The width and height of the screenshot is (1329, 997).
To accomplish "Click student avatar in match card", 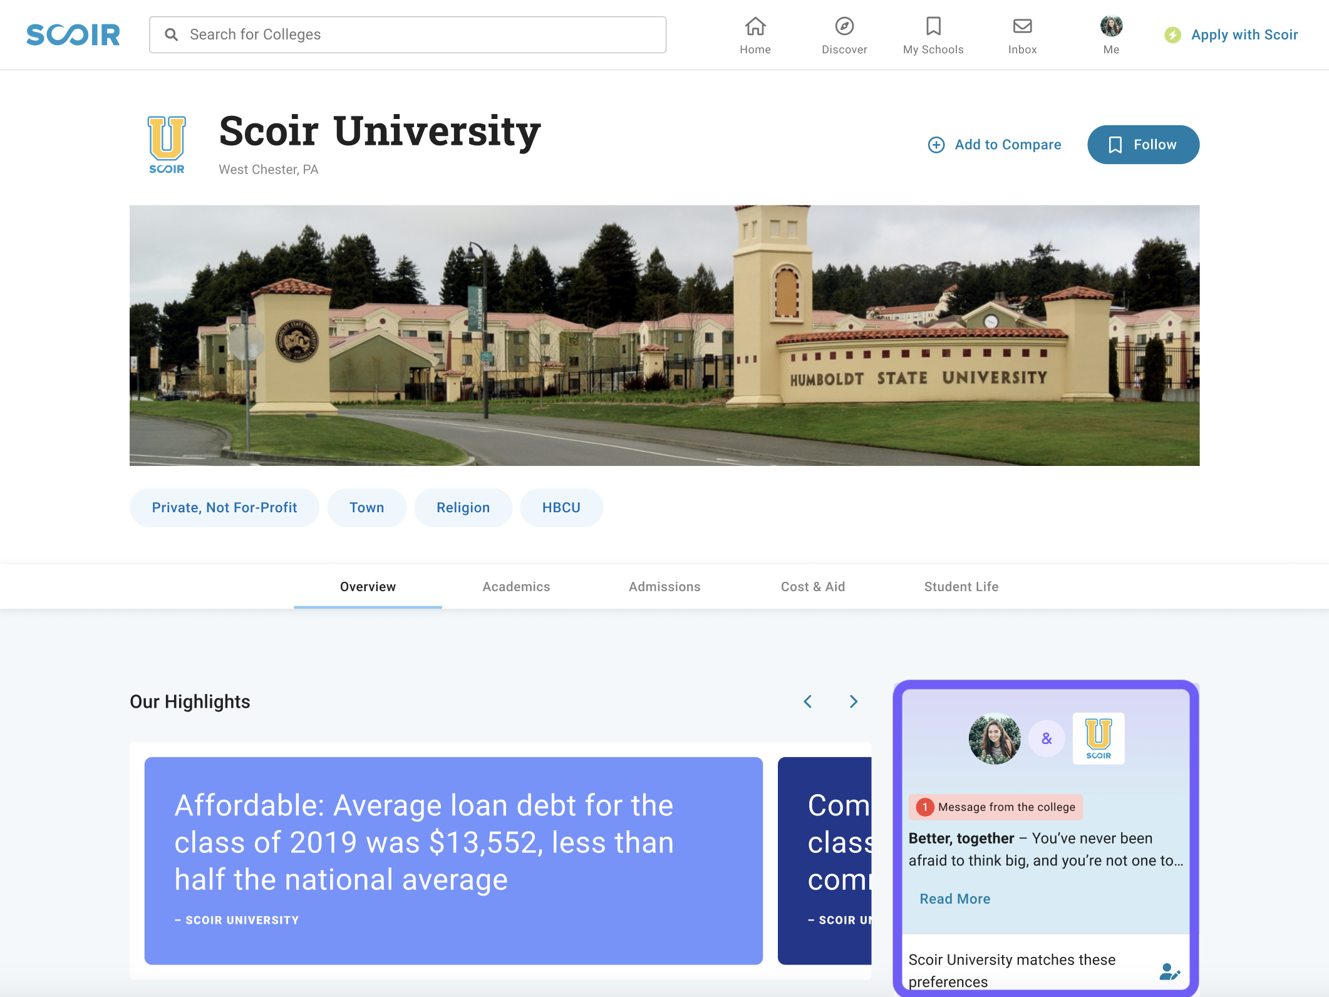I will (x=995, y=739).
